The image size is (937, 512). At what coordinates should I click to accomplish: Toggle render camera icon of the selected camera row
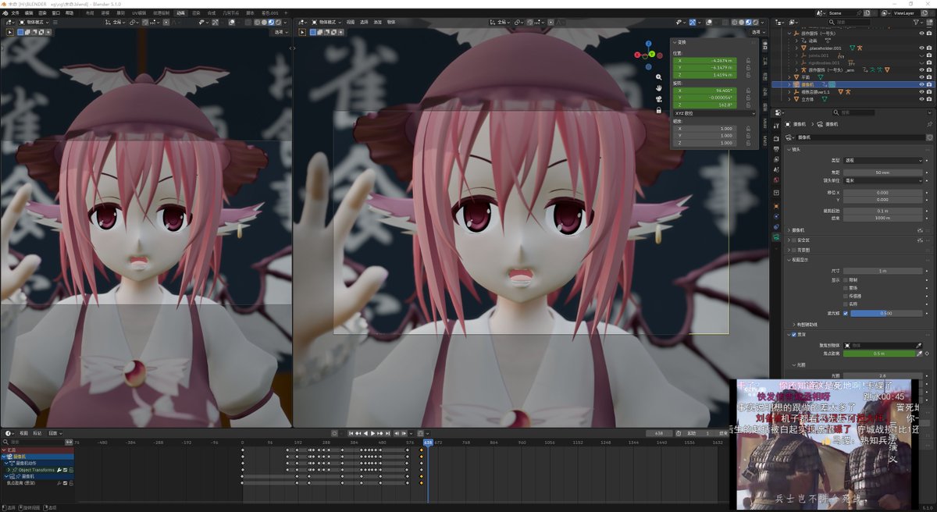click(929, 84)
